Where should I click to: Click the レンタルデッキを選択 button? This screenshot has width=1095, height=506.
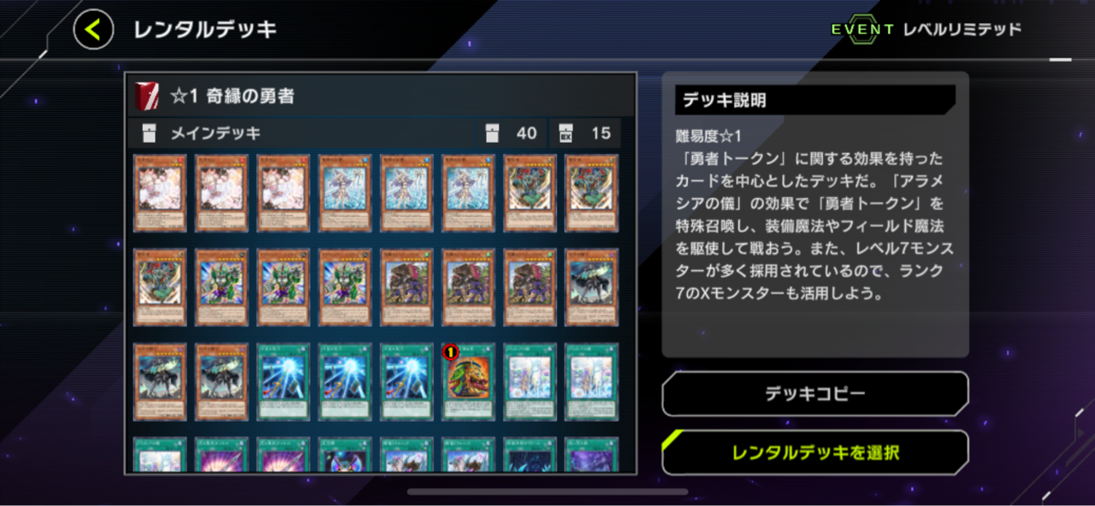pos(815,452)
